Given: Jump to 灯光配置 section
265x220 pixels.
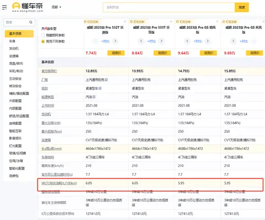Looking at the screenshot, I should click(x=15, y=146).
